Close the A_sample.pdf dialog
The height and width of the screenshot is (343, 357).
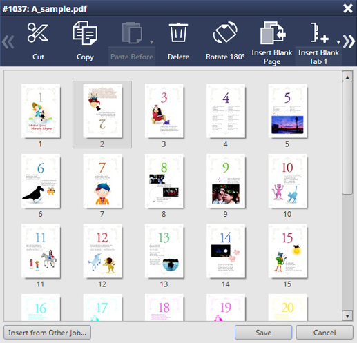coord(348,9)
